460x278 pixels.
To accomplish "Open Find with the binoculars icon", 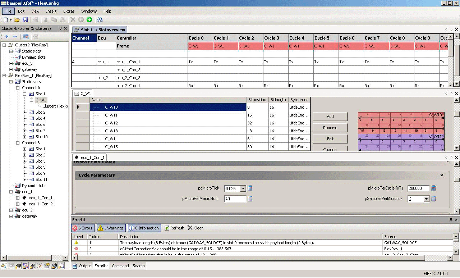I will [100, 20].
